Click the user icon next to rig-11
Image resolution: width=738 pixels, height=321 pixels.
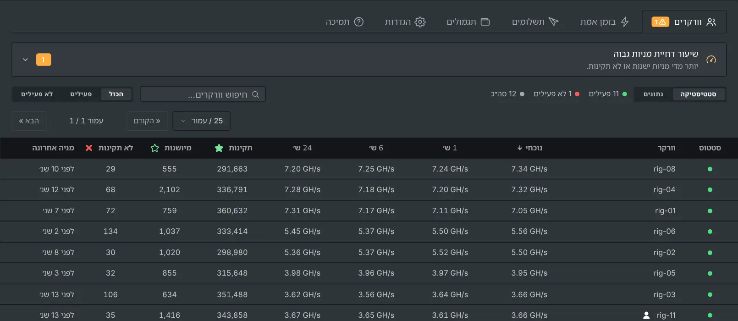tap(646, 315)
